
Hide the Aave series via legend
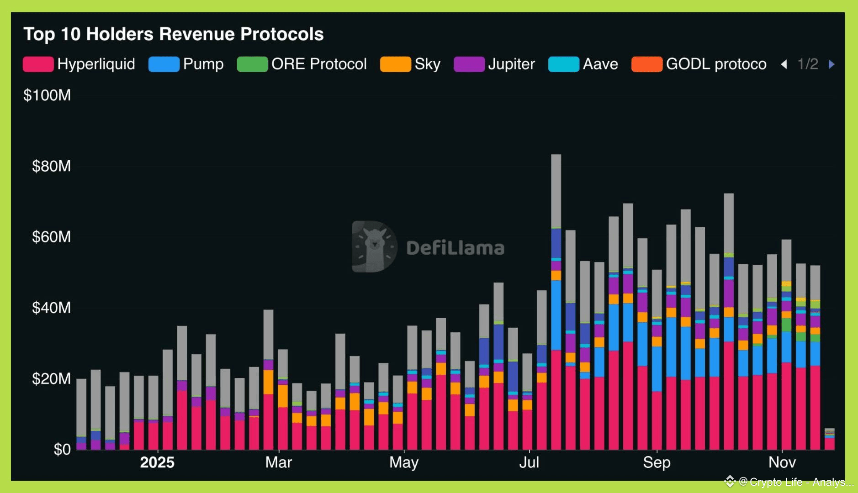[583, 64]
